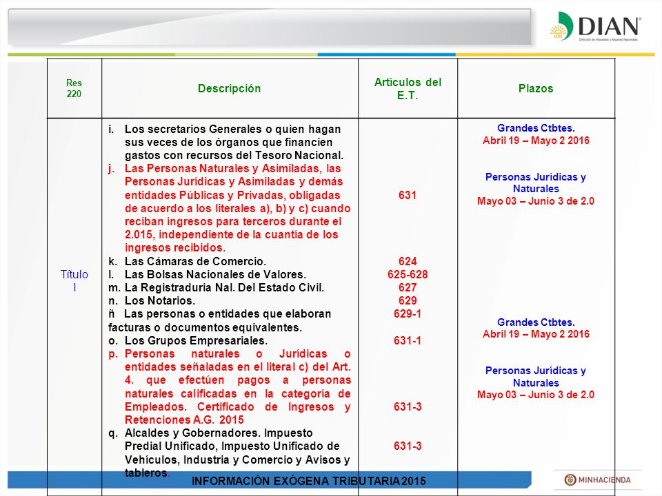662x496 pixels.
Task: Click article number 631-1
Action: tap(408, 340)
